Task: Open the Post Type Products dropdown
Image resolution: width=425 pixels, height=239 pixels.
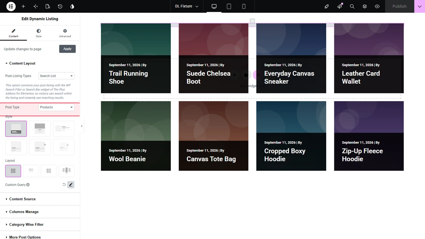Action: (x=56, y=107)
